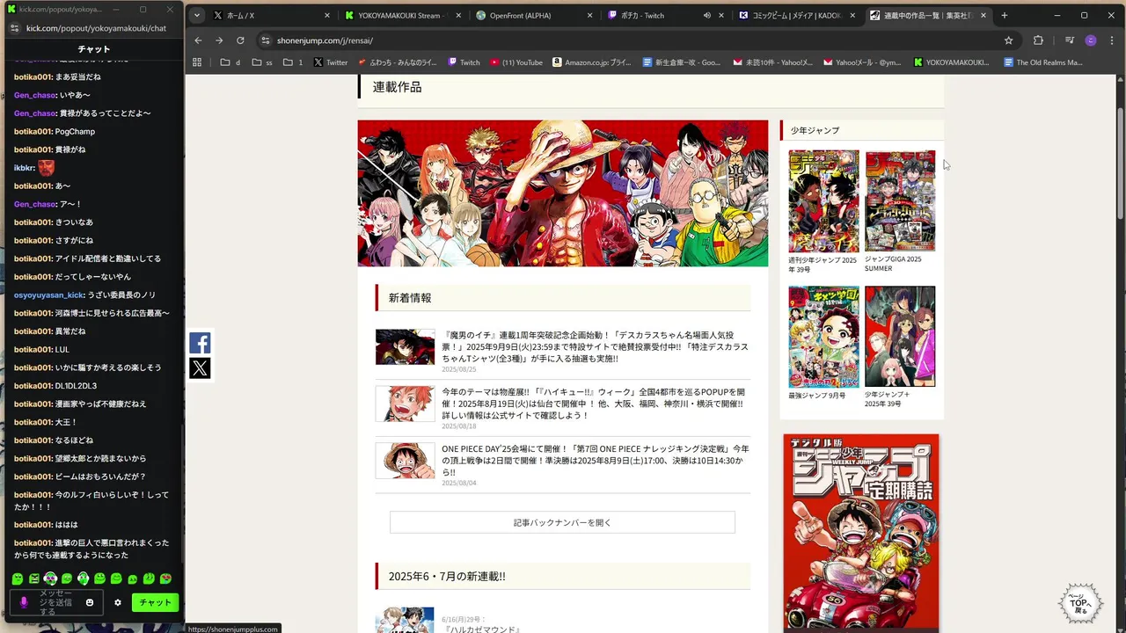Share page via Facebook icon
Image resolution: width=1126 pixels, height=633 pixels.
pyautogui.click(x=200, y=343)
